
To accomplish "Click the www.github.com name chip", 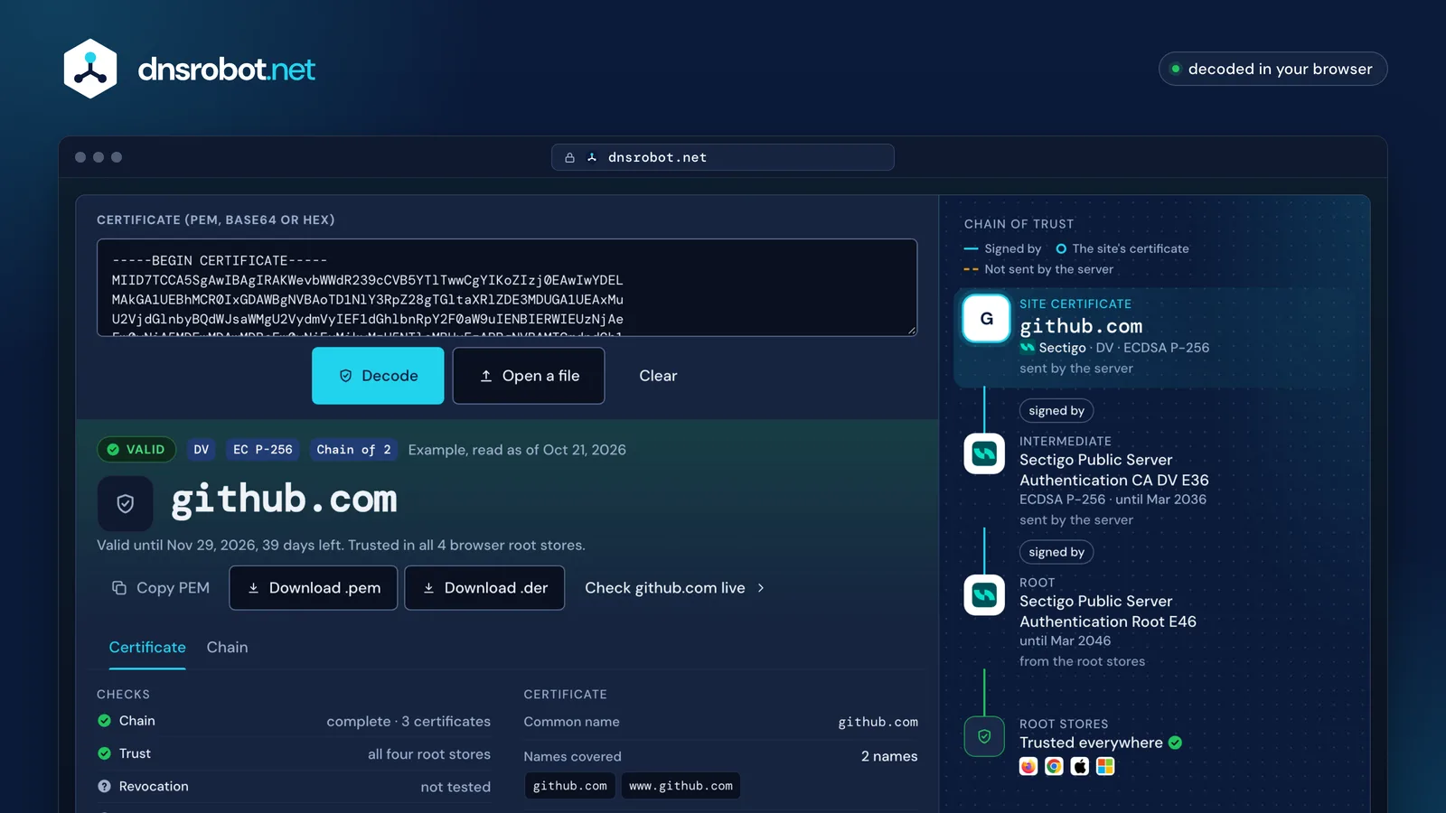I will click(681, 786).
